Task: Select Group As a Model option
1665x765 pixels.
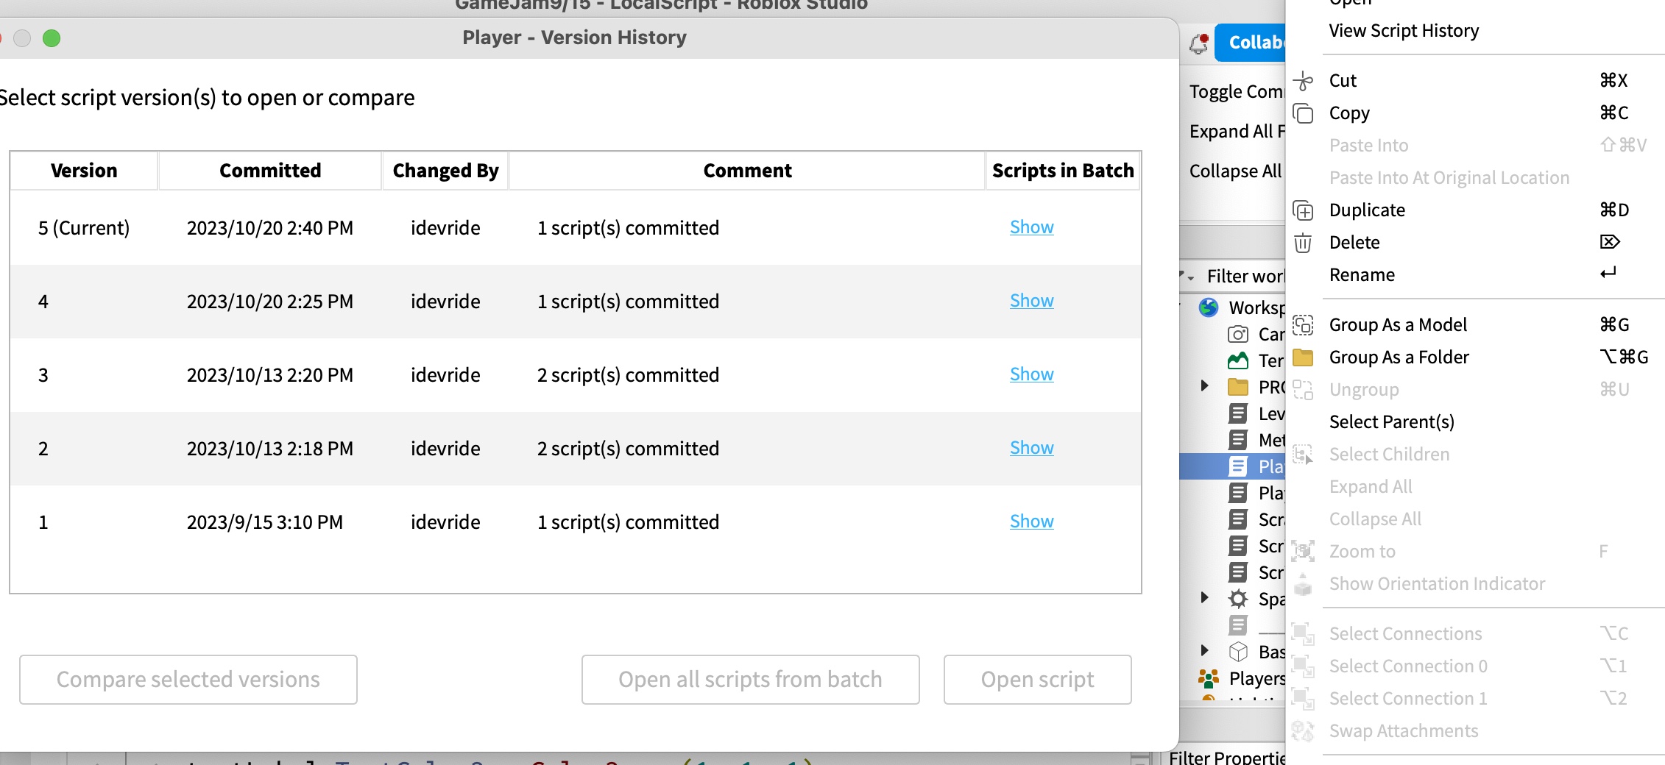Action: 1398,324
